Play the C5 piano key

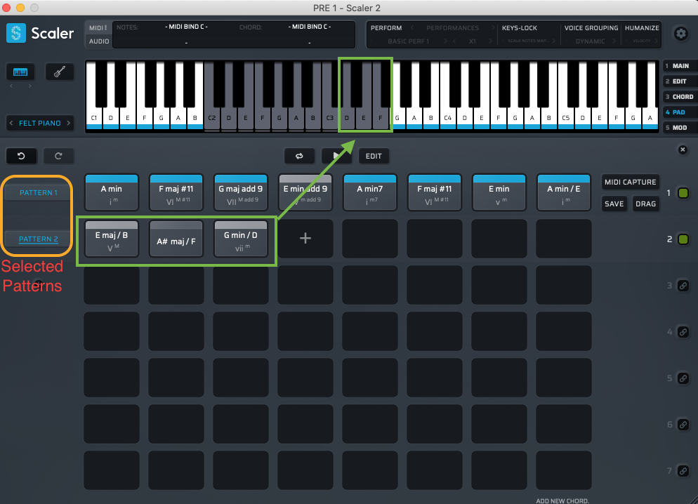566,119
